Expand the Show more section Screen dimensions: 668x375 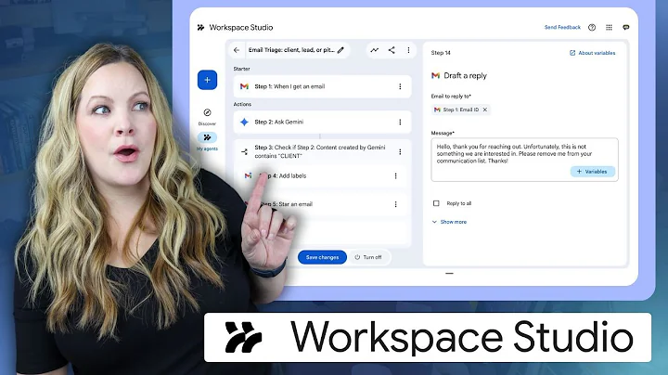pyautogui.click(x=449, y=222)
